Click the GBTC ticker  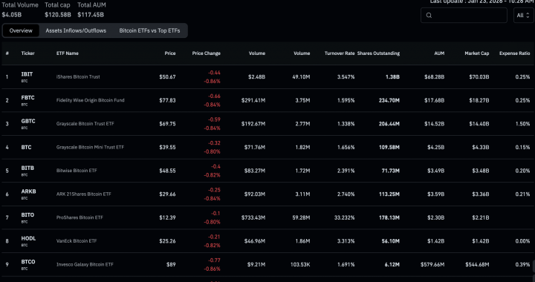[x=28, y=121]
